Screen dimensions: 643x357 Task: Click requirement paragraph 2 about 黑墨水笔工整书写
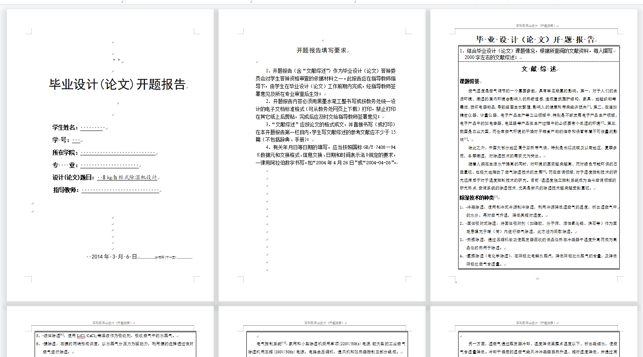coord(326,109)
